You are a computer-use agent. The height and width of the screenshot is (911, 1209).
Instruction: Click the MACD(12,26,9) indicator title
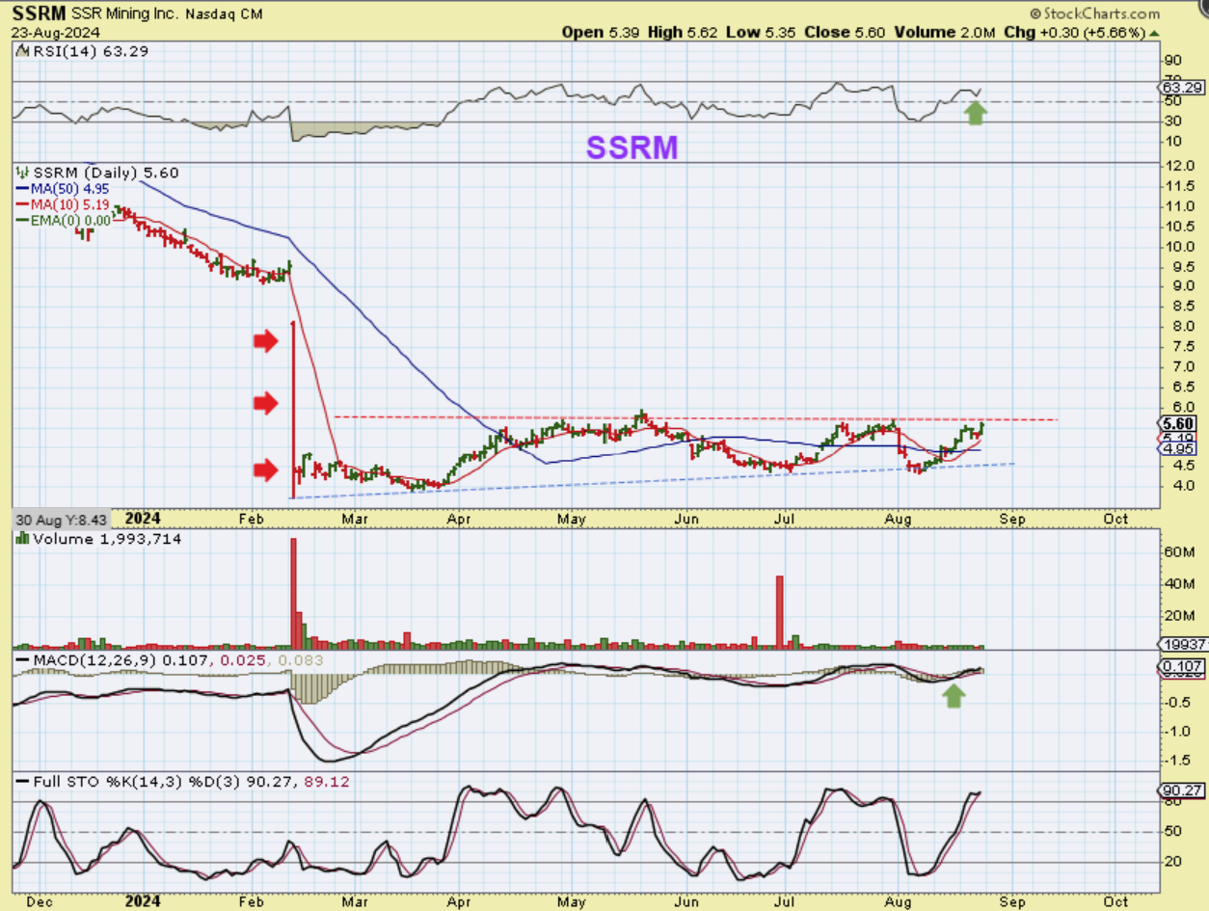coord(81,658)
